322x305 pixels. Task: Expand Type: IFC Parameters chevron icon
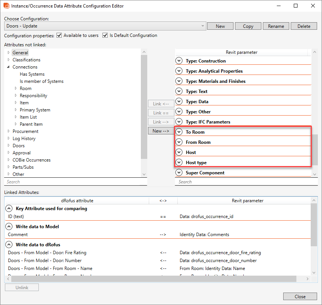coord(179,122)
